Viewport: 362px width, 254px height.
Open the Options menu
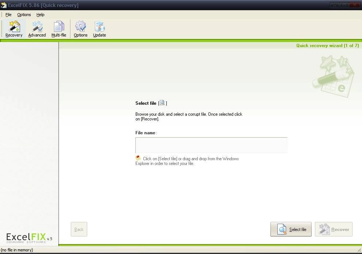[24, 15]
